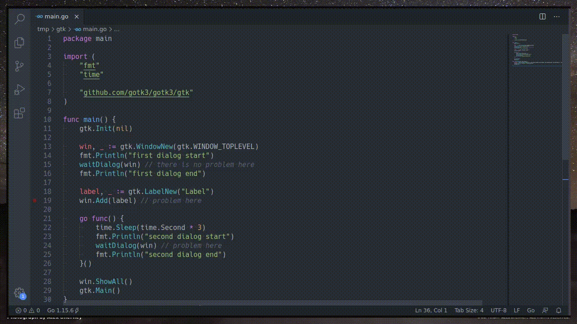Screen dimensions: 577x324
Task: Click "// problem here" comment on line 19
Action: point(171,201)
